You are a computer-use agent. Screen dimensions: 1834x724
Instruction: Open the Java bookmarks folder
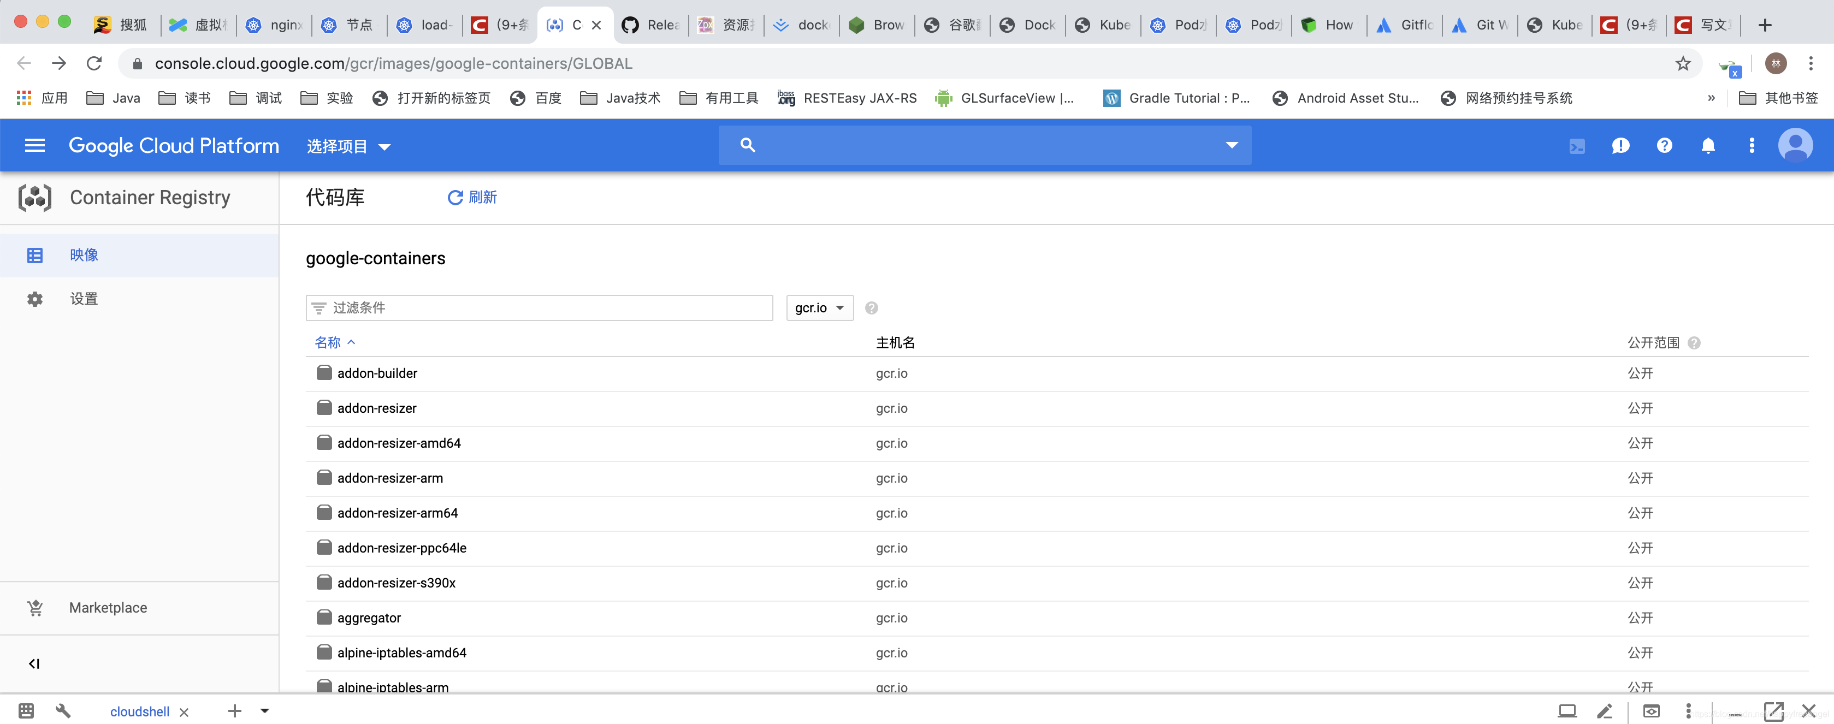113,98
